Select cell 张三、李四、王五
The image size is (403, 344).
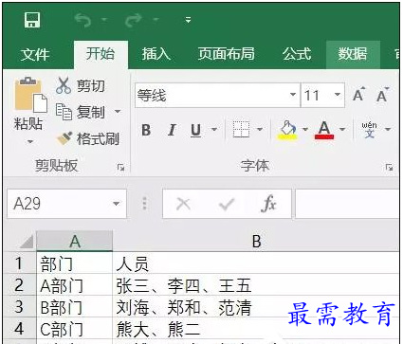click(256, 285)
